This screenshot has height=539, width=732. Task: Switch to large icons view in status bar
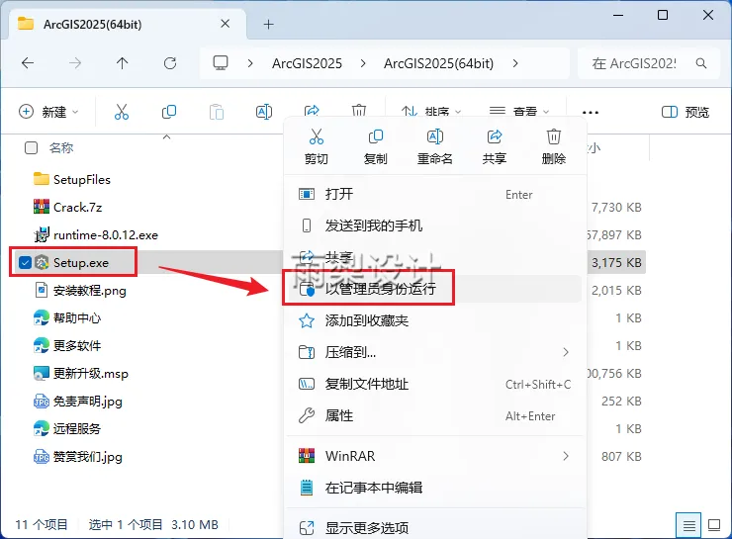pyautogui.click(x=714, y=525)
